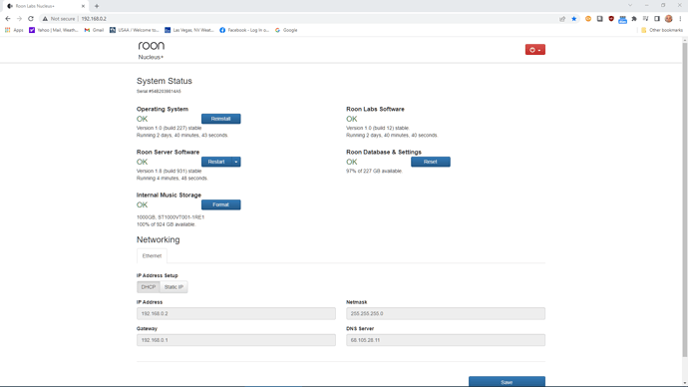The width and height of the screenshot is (688, 387).
Task: Open the Google bookmark
Action: point(286,30)
